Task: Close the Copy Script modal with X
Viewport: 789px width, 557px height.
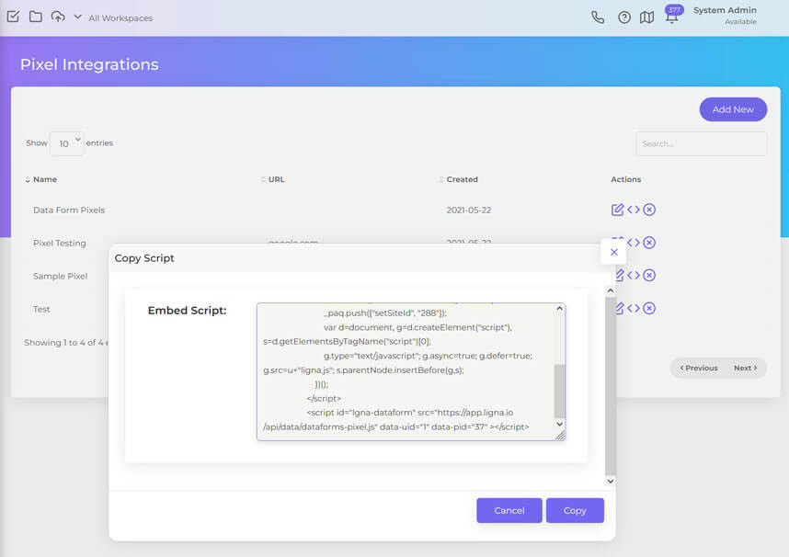Action: [x=613, y=252]
